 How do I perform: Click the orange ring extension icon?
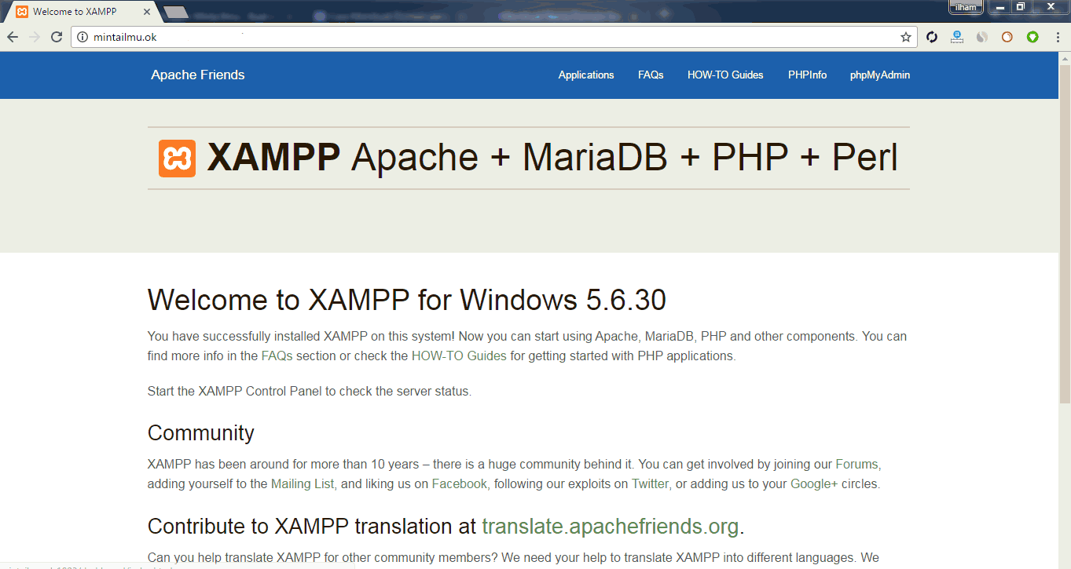1007,37
